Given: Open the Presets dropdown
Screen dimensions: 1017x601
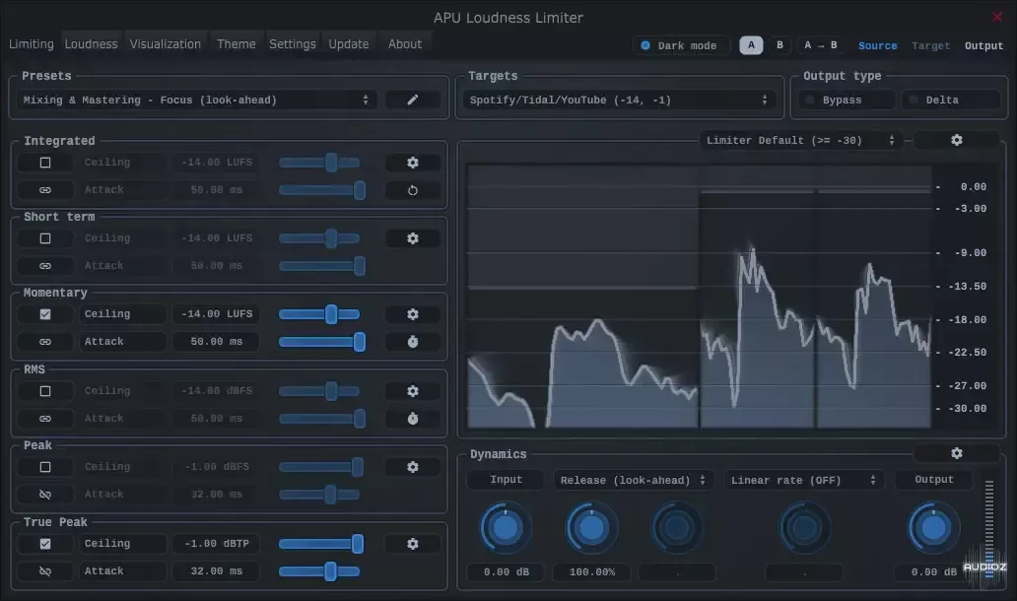Looking at the screenshot, I should tap(196, 100).
